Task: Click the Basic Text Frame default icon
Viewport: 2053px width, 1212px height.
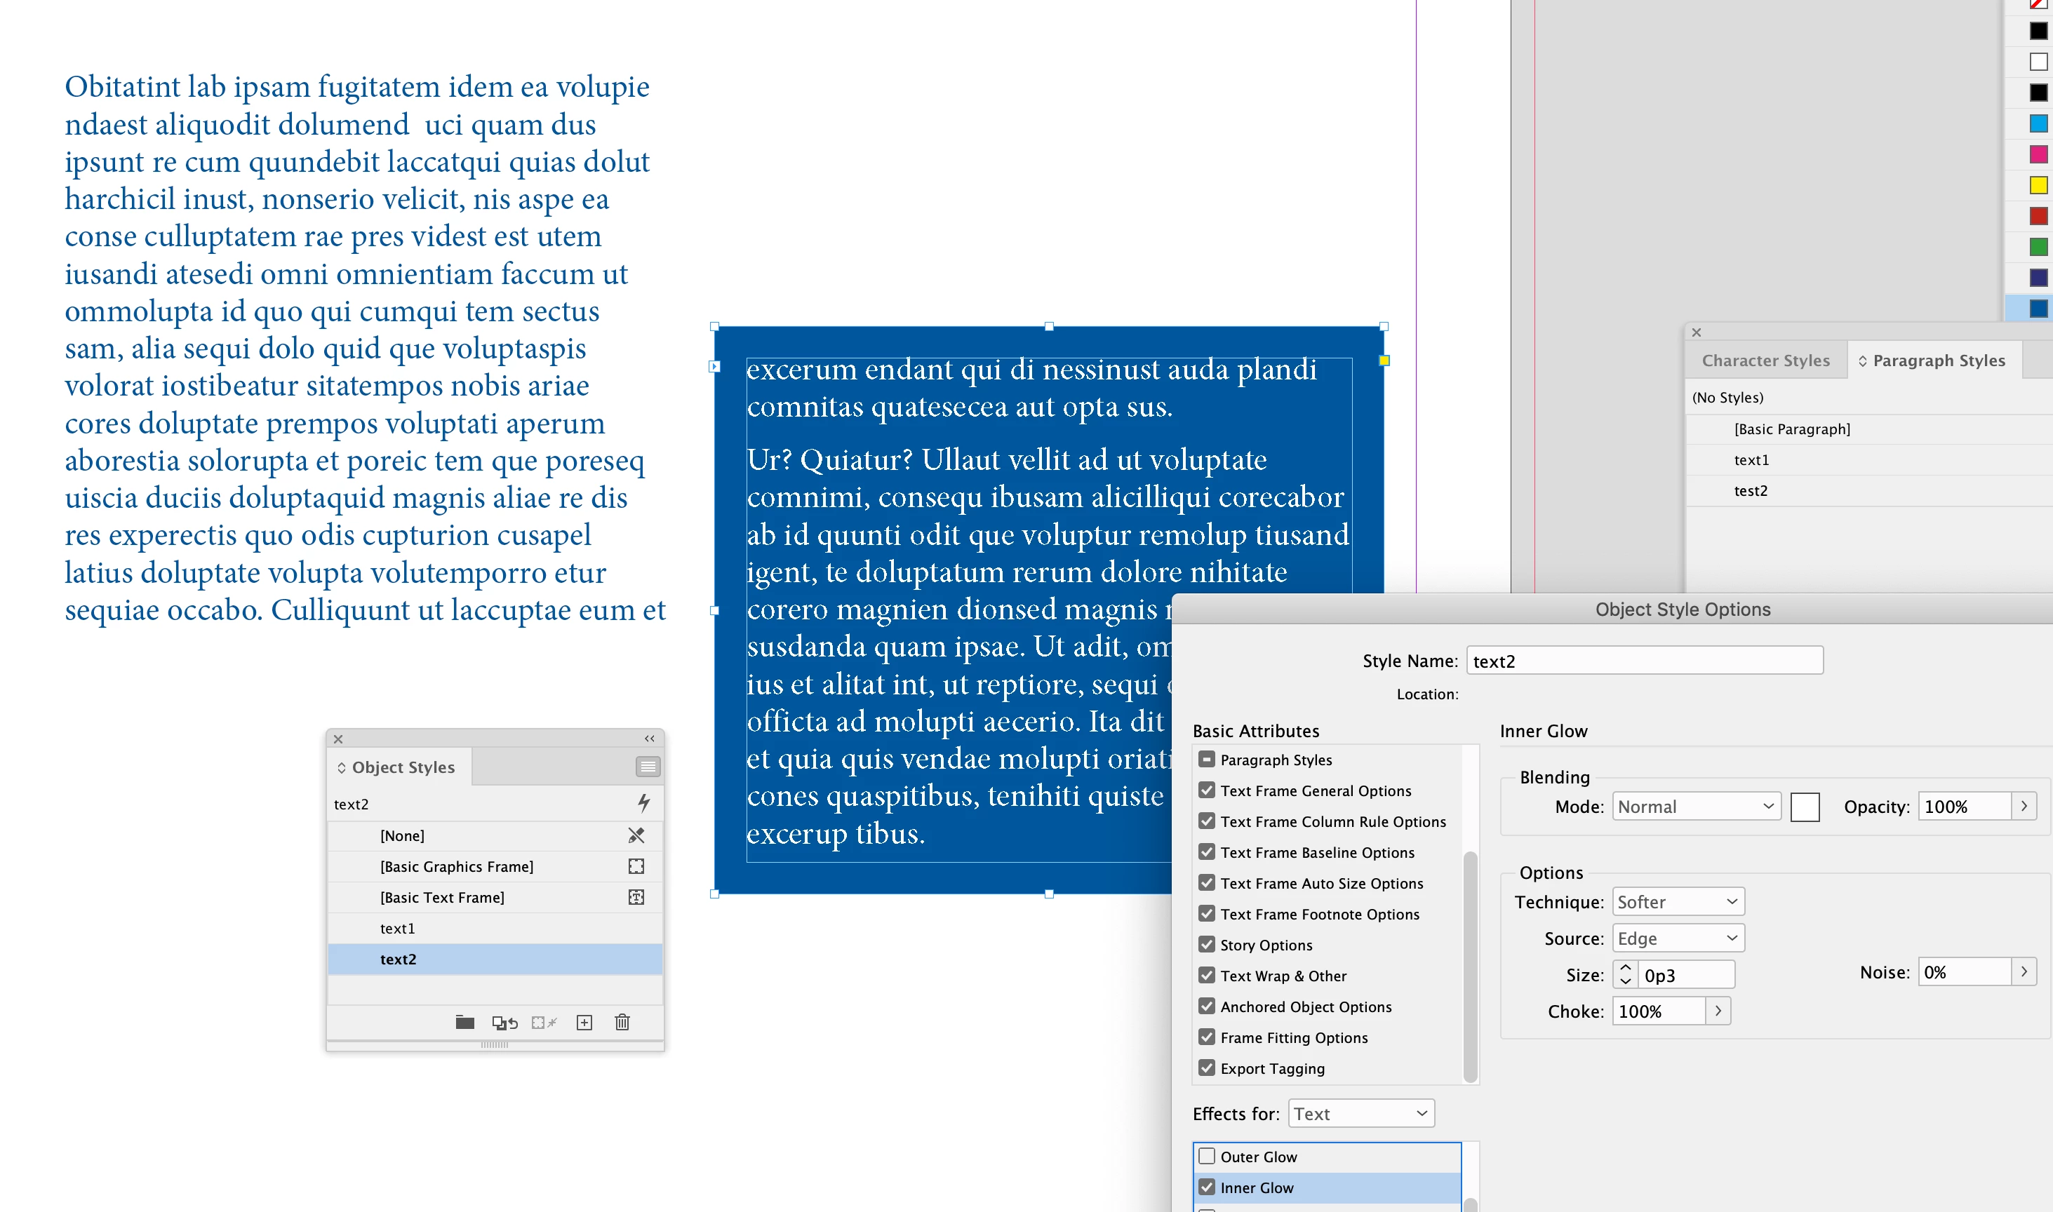Action: coord(636,897)
